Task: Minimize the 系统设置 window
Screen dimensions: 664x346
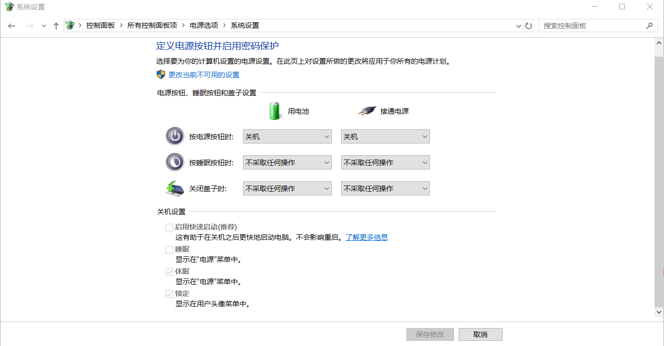Action: [x=596, y=7]
